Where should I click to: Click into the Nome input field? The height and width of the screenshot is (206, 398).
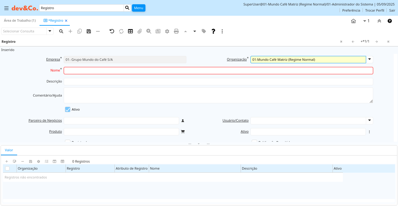click(x=218, y=71)
